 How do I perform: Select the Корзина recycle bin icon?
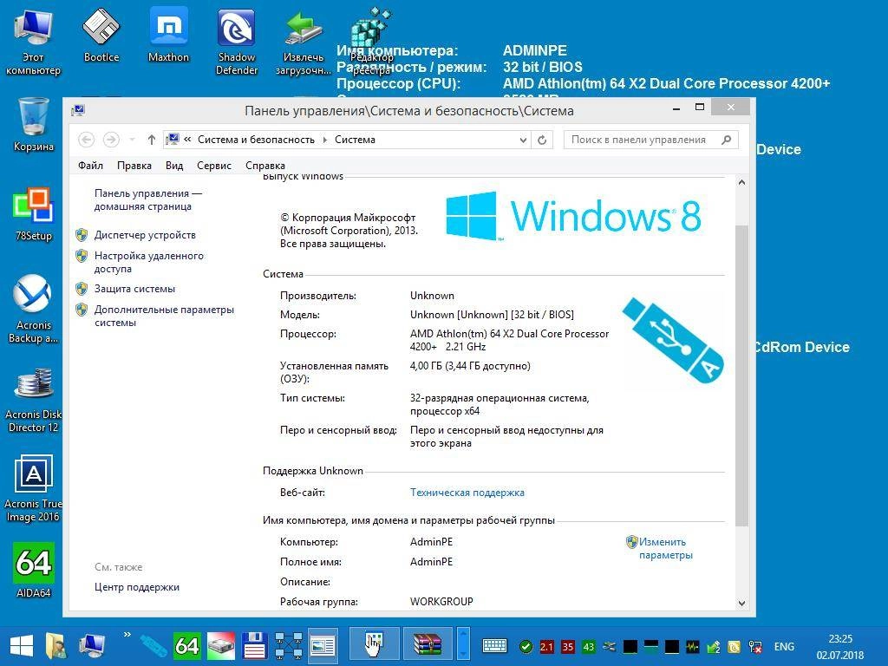[x=34, y=125]
